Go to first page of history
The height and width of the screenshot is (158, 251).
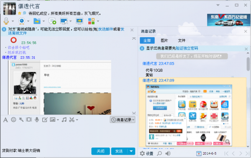tap(226, 153)
